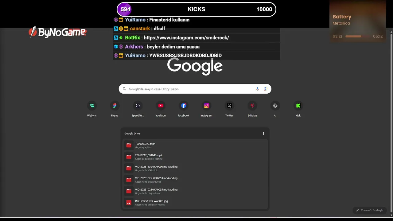Open the E-Nabız shortcut
This screenshot has height=221, width=393.
click(x=252, y=109)
